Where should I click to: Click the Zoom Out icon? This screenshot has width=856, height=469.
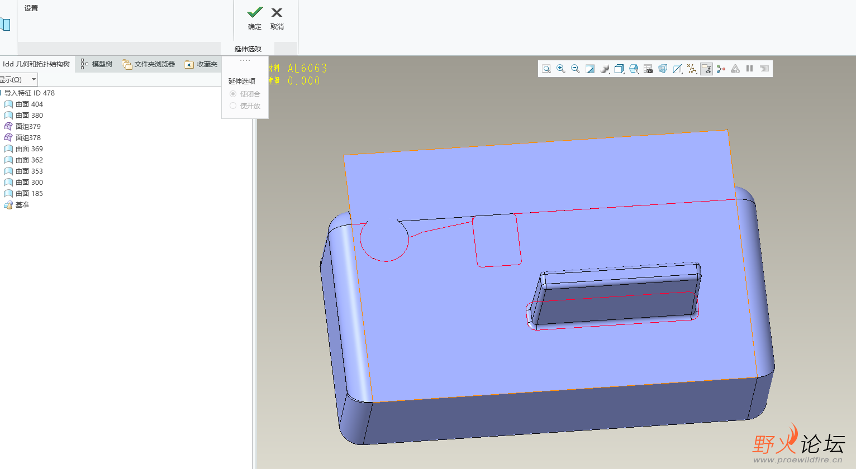coord(576,69)
